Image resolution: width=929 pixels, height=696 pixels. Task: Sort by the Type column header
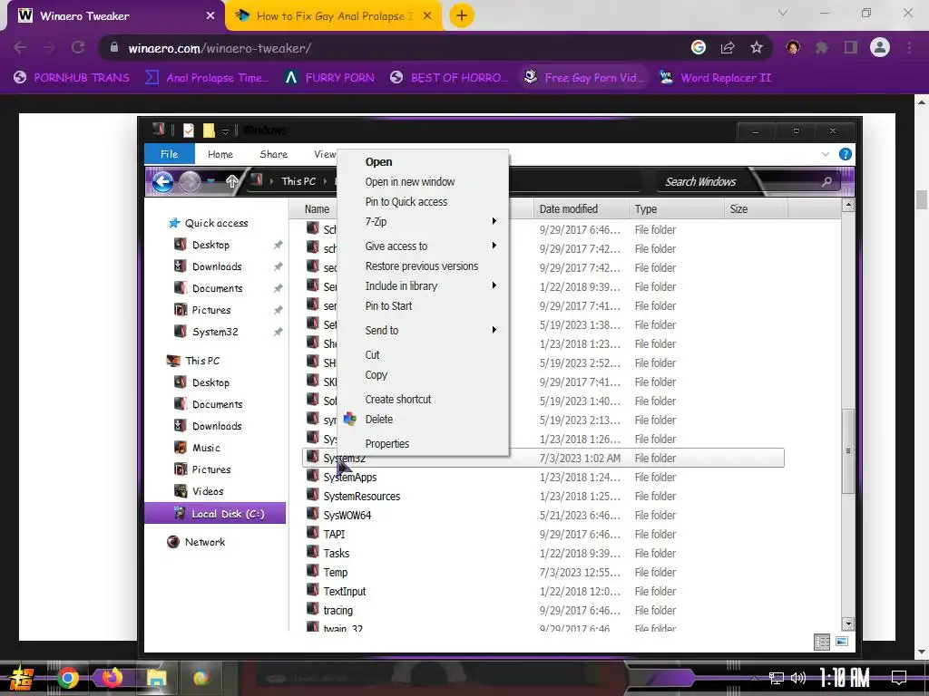coord(676,209)
